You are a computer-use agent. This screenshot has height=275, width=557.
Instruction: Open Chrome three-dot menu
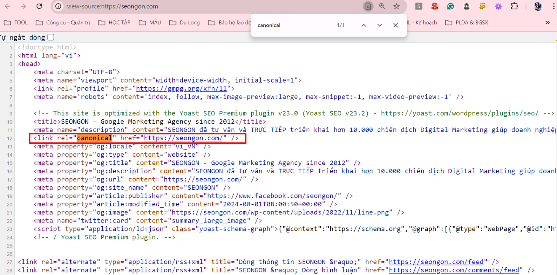coord(554,6)
